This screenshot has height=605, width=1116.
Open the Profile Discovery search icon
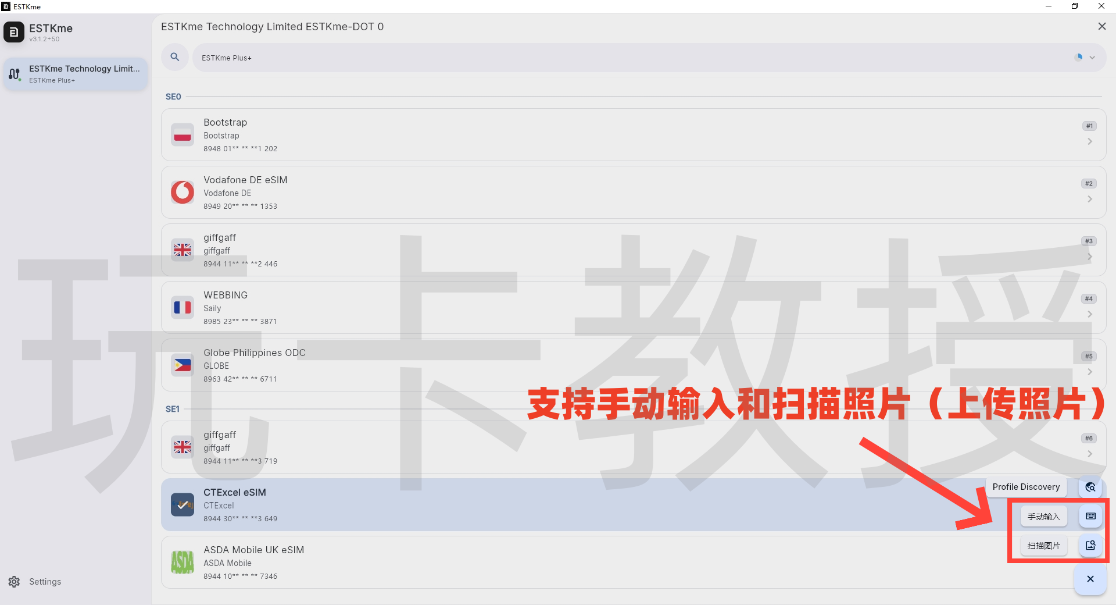[1090, 487]
